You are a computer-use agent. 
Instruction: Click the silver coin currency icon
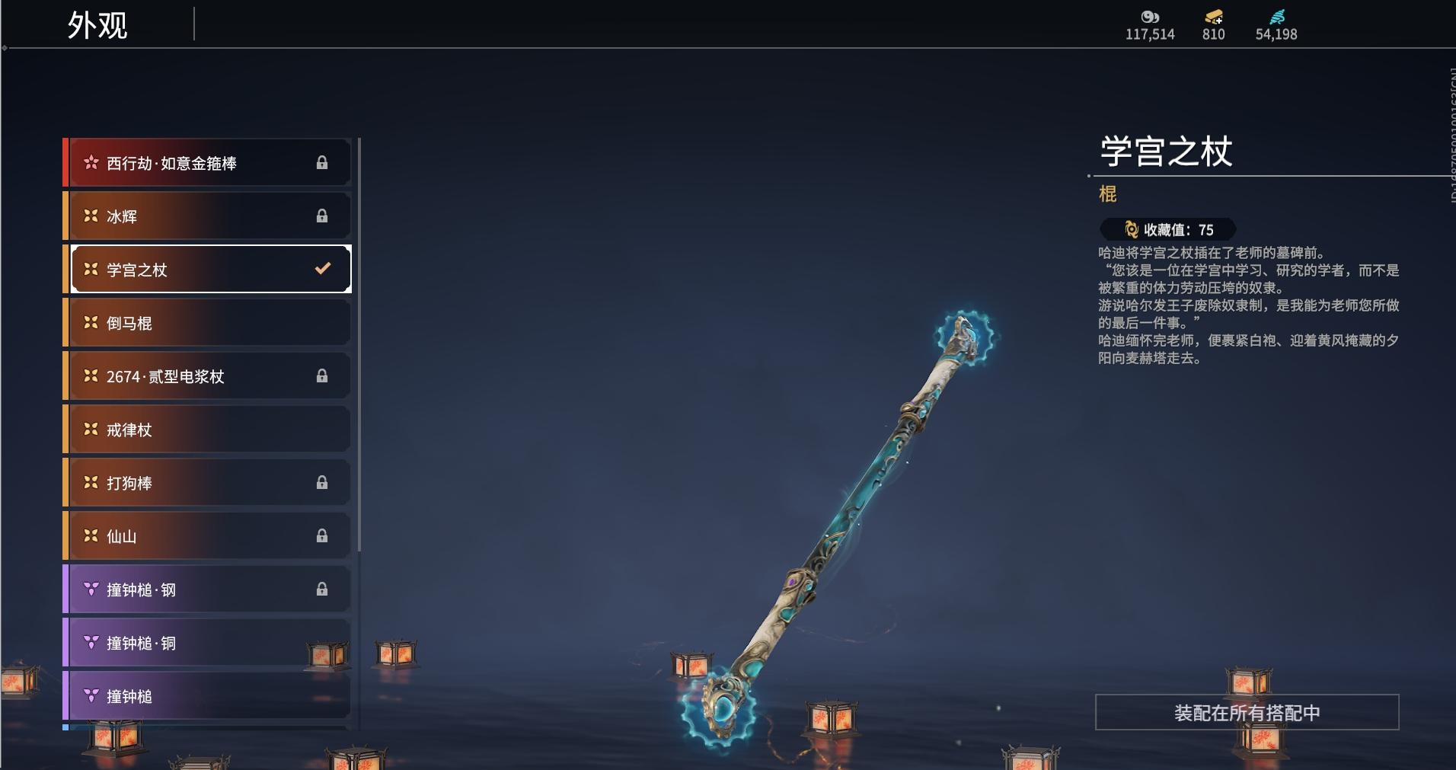click(x=1150, y=17)
